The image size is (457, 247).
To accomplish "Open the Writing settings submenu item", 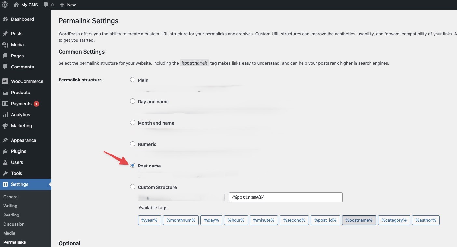I will click(x=10, y=206).
